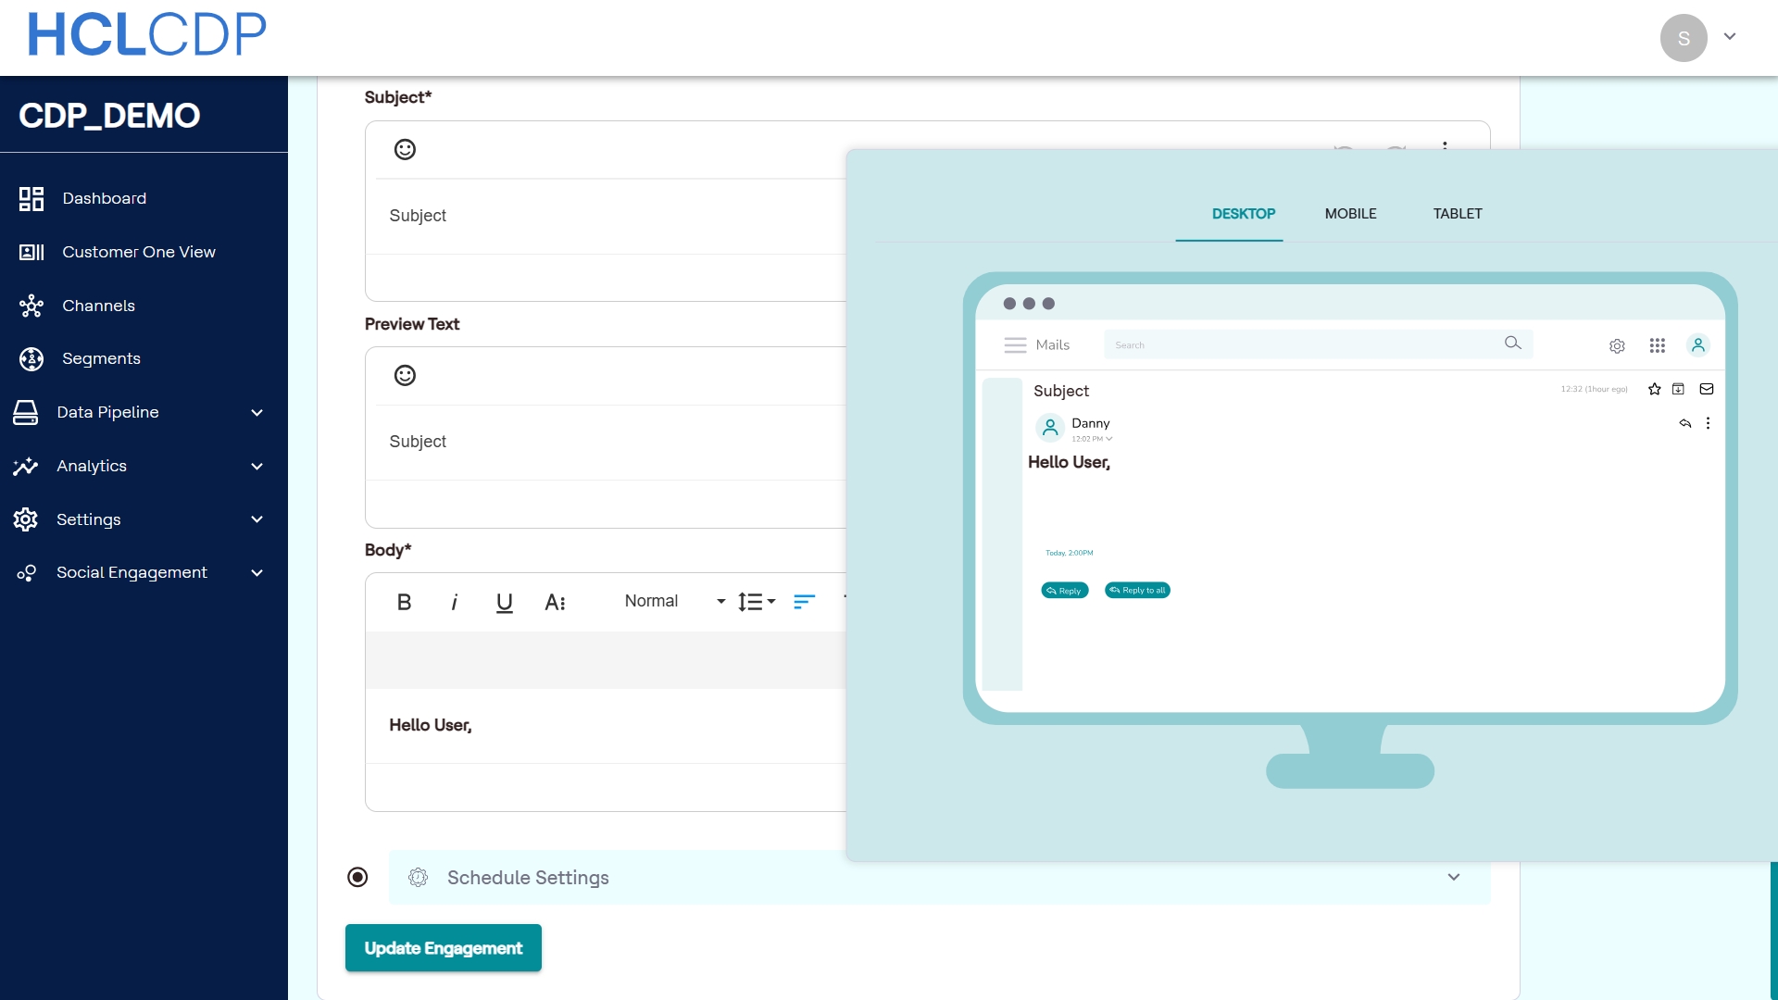Open the Channels sidebar item

[x=98, y=306]
